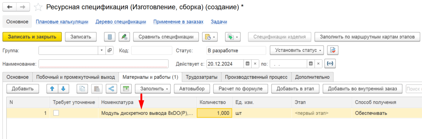Open the Дерево спецификации link
422x139 pixels.
tap(121, 22)
